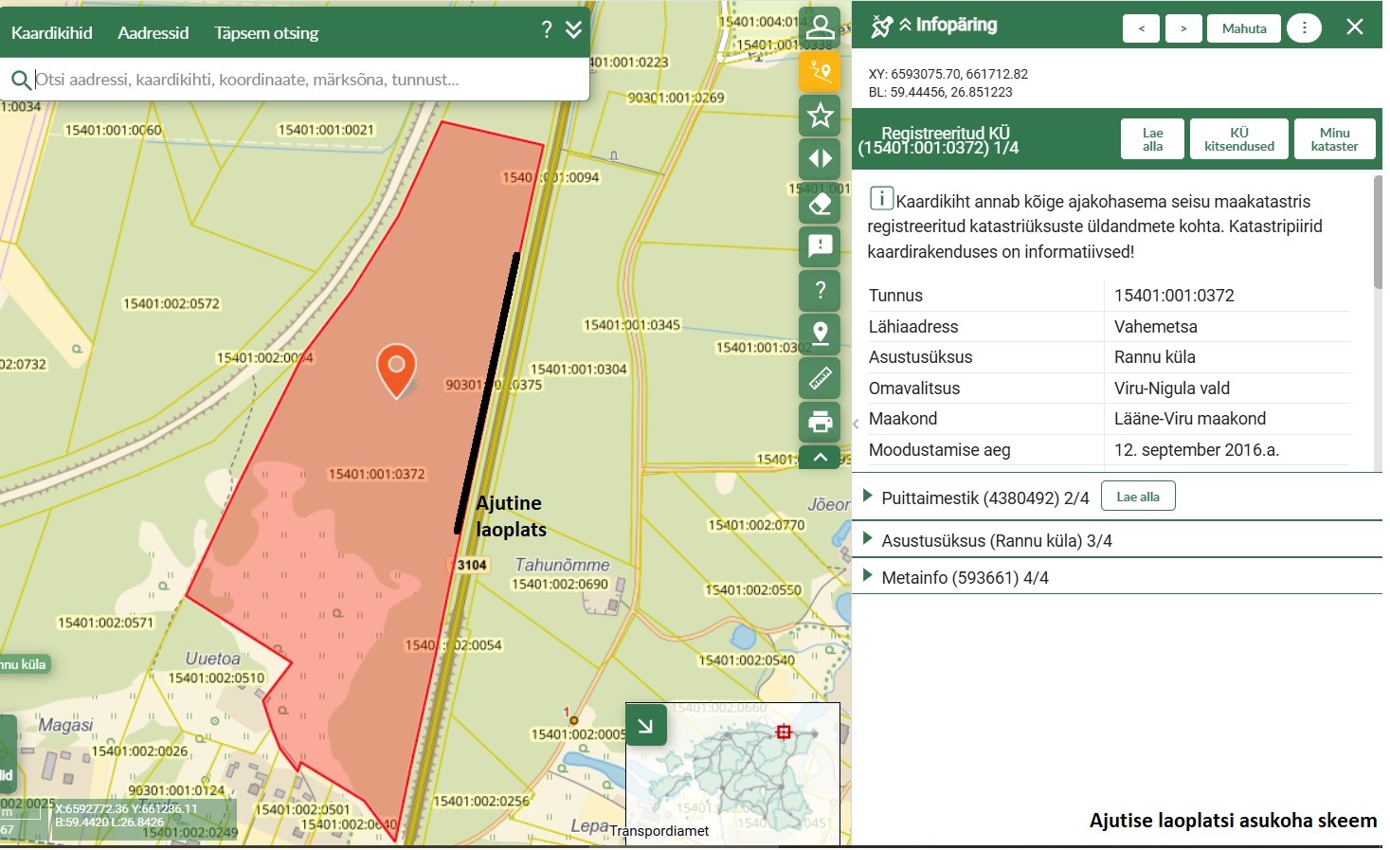Select the ruler measurement tool
The height and width of the screenshot is (850, 1390).
point(820,378)
